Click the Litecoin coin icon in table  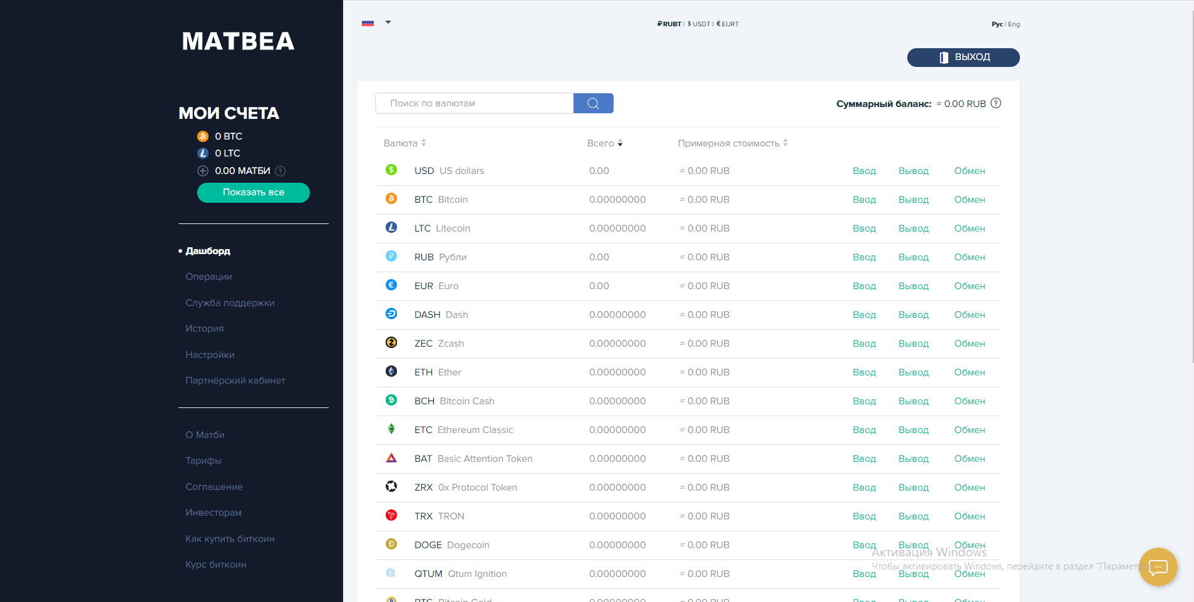pos(391,227)
